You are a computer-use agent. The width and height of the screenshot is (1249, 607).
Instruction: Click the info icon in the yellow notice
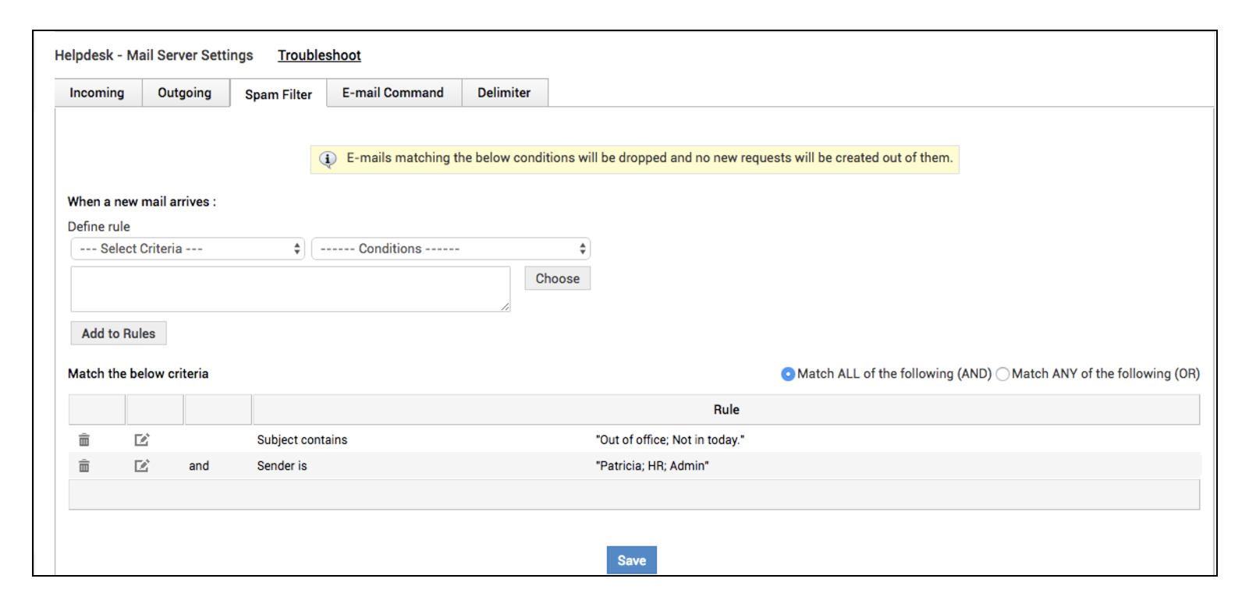coord(328,159)
